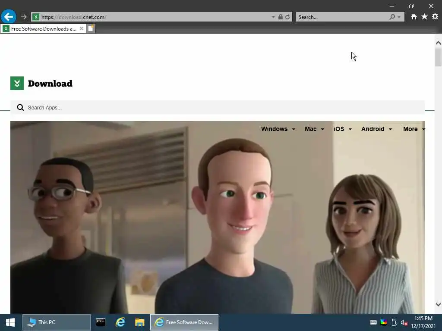Click the green Download logo icon
The width and height of the screenshot is (442, 331).
pos(17,83)
